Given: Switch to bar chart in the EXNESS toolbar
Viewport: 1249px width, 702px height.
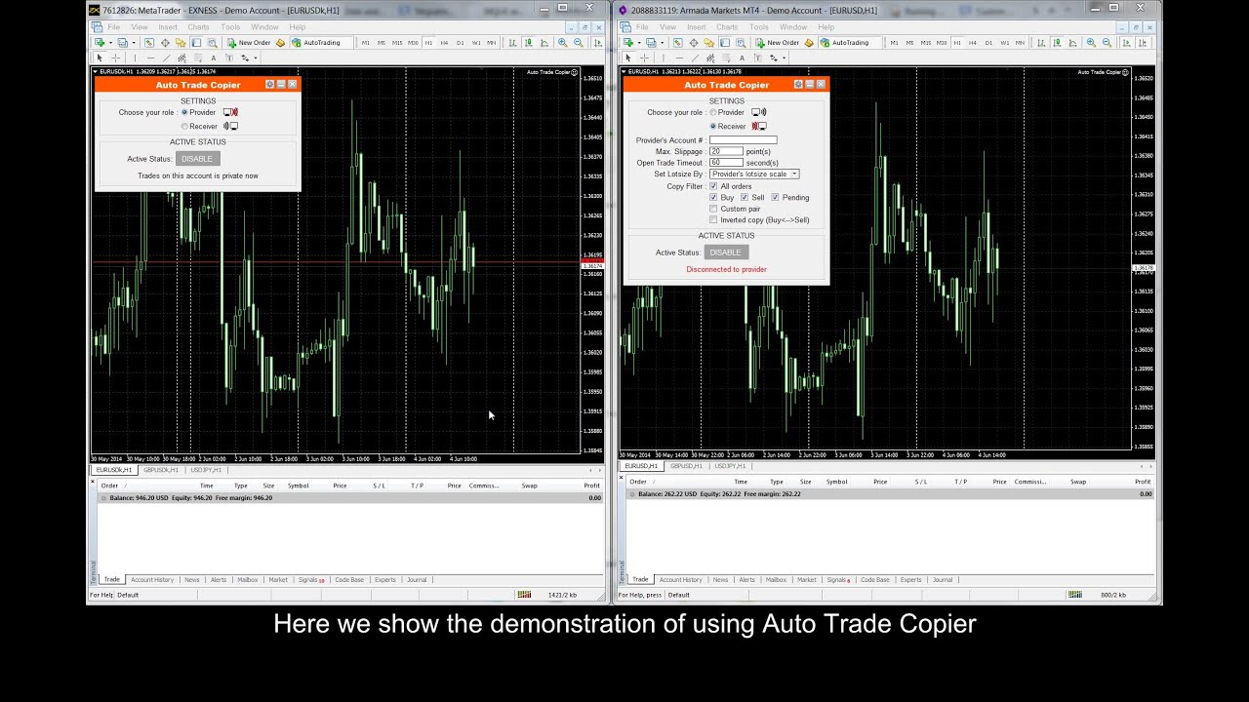Looking at the screenshot, I should pyautogui.click(x=512, y=43).
